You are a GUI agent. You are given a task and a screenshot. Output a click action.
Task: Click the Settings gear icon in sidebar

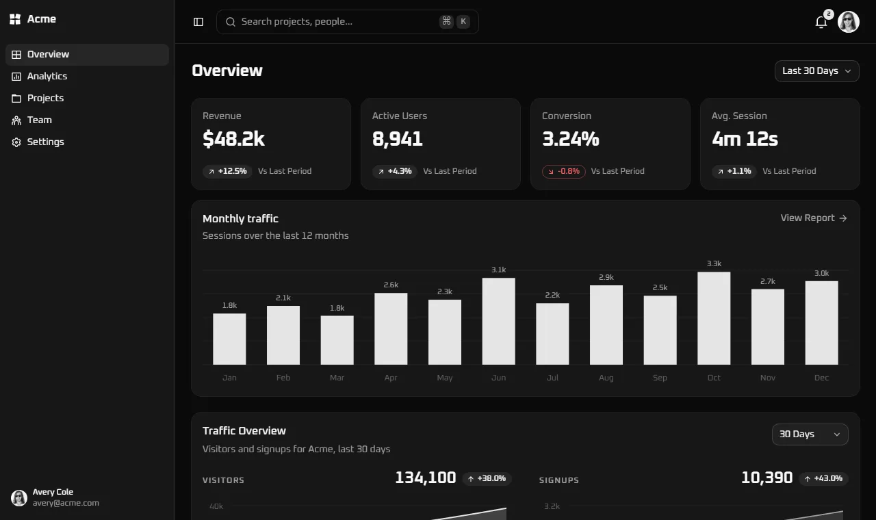point(16,142)
